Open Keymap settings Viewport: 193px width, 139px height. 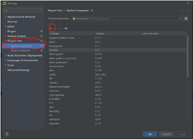coord(12,21)
